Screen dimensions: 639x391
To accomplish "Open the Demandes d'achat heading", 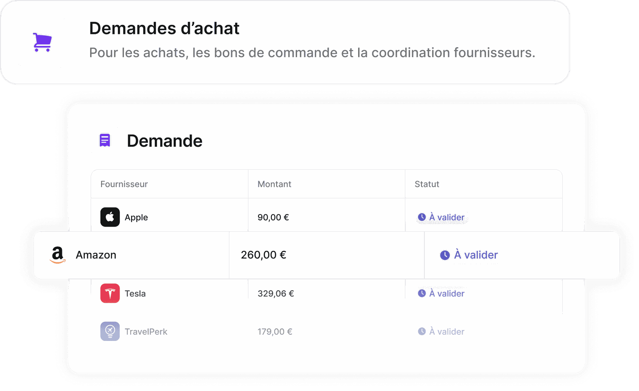I will [165, 29].
